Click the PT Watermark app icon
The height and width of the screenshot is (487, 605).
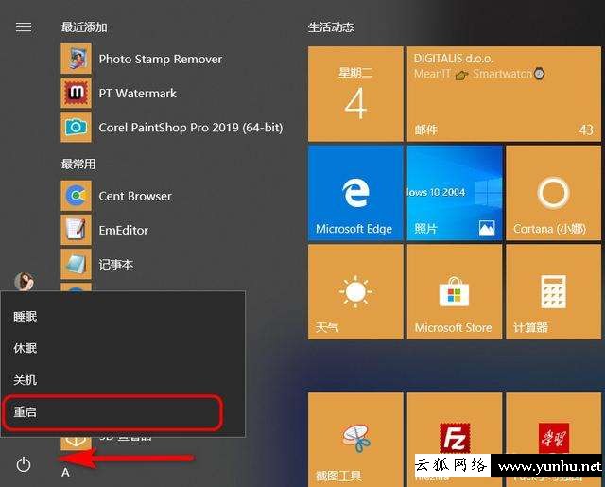76,93
